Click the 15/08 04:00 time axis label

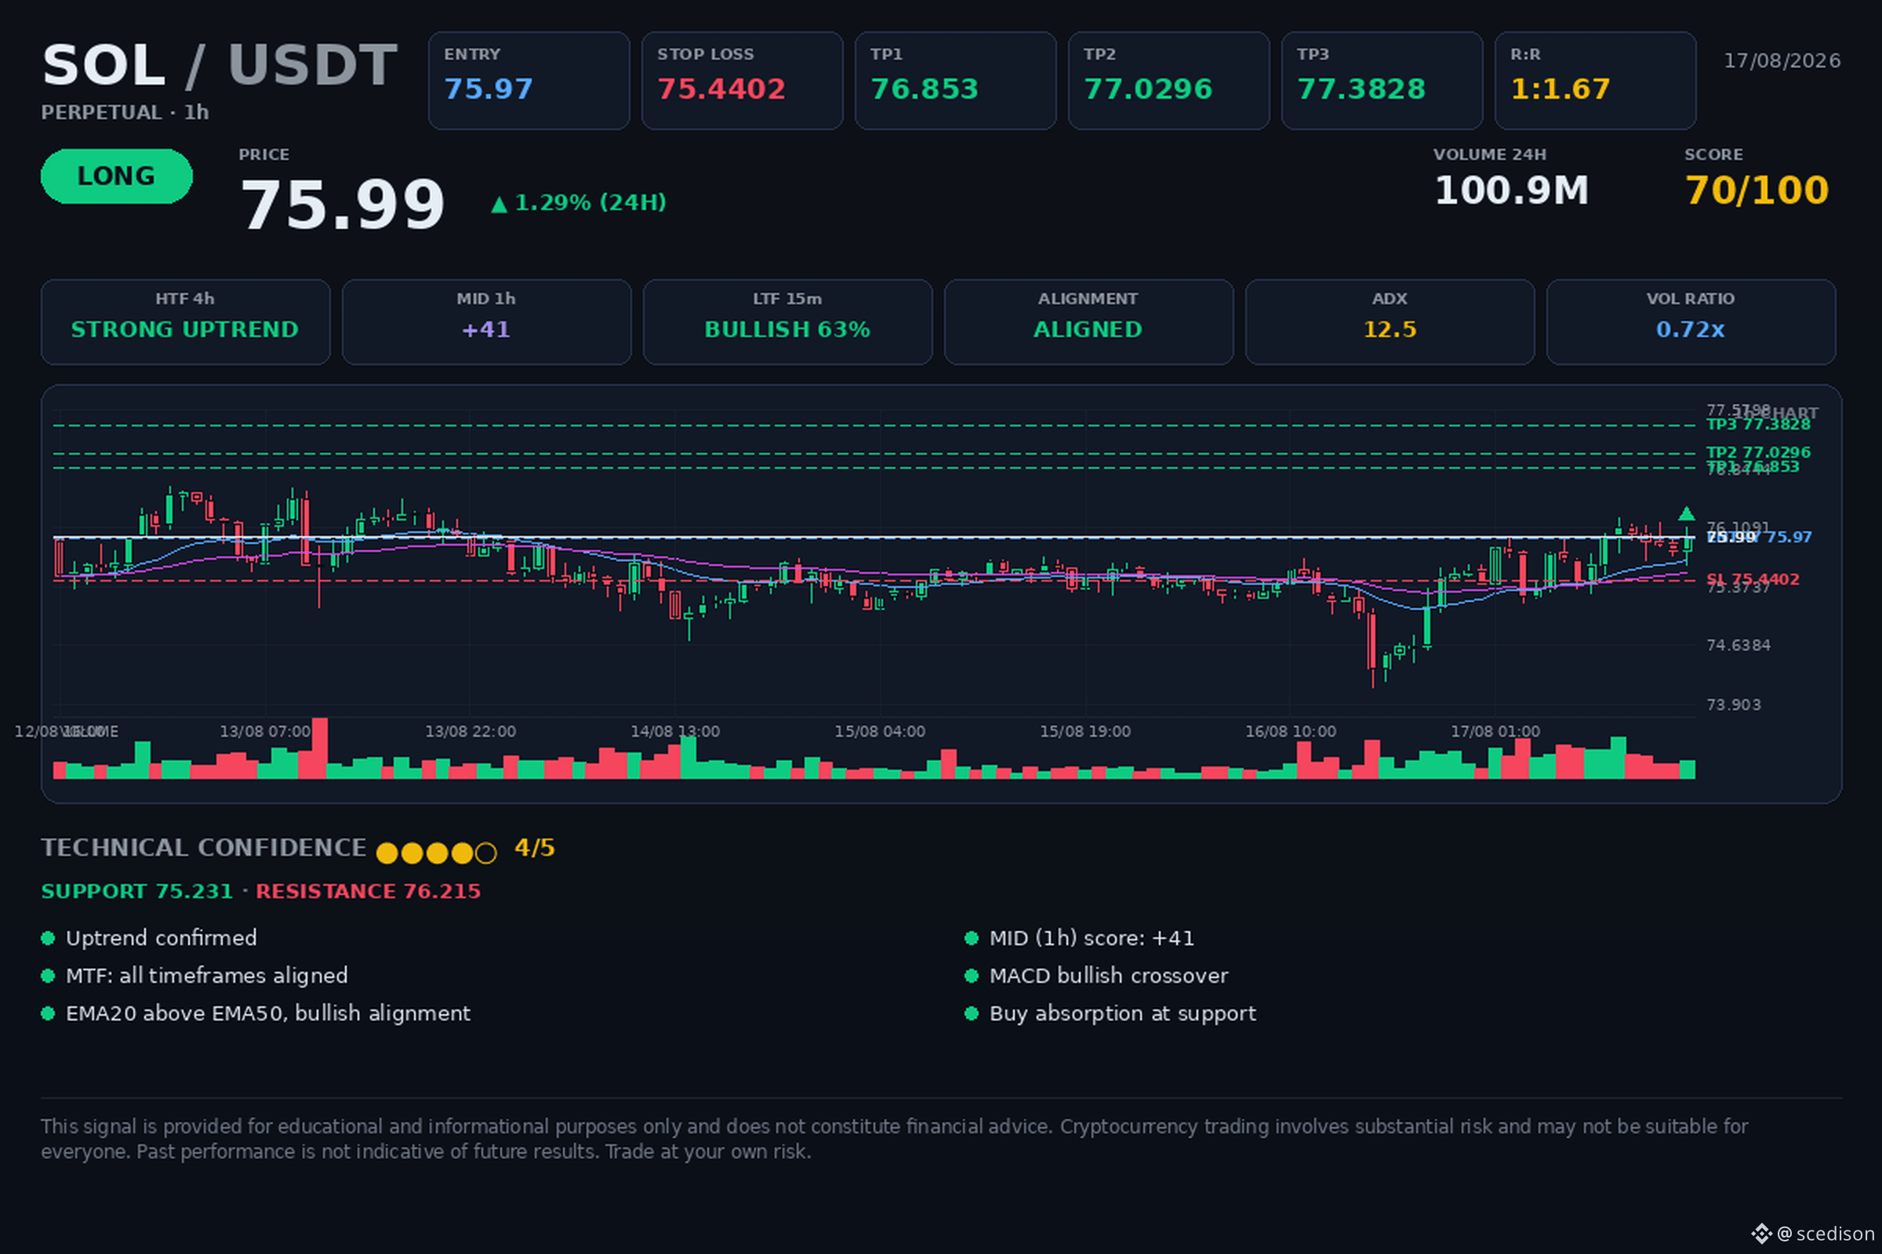(x=880, y=732)
